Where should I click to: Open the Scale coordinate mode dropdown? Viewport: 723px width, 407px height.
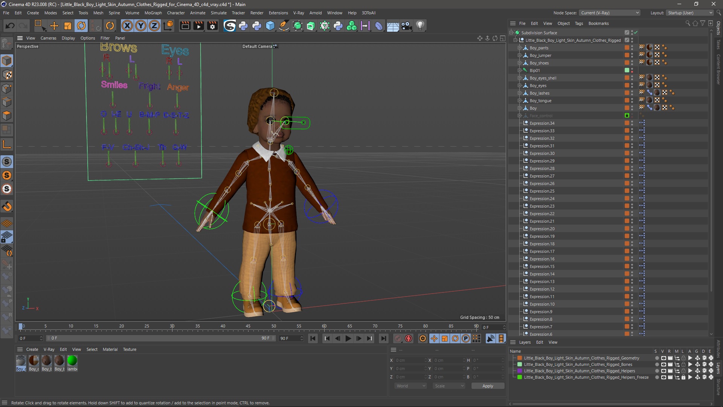(x=449, y=386)
